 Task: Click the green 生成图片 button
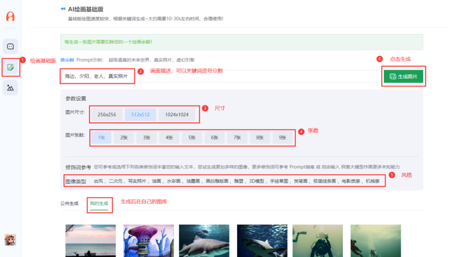[x=403, y=77]
